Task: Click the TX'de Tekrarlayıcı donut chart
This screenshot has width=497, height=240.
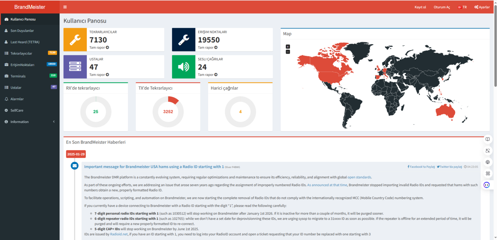Action: pos(168,112)
